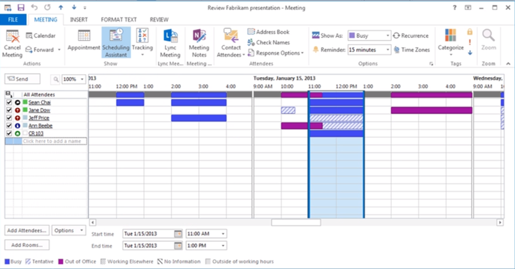Click the zoom magnifier next to 100%
Viewport: 515px width, 269px height.
point(56,79)
